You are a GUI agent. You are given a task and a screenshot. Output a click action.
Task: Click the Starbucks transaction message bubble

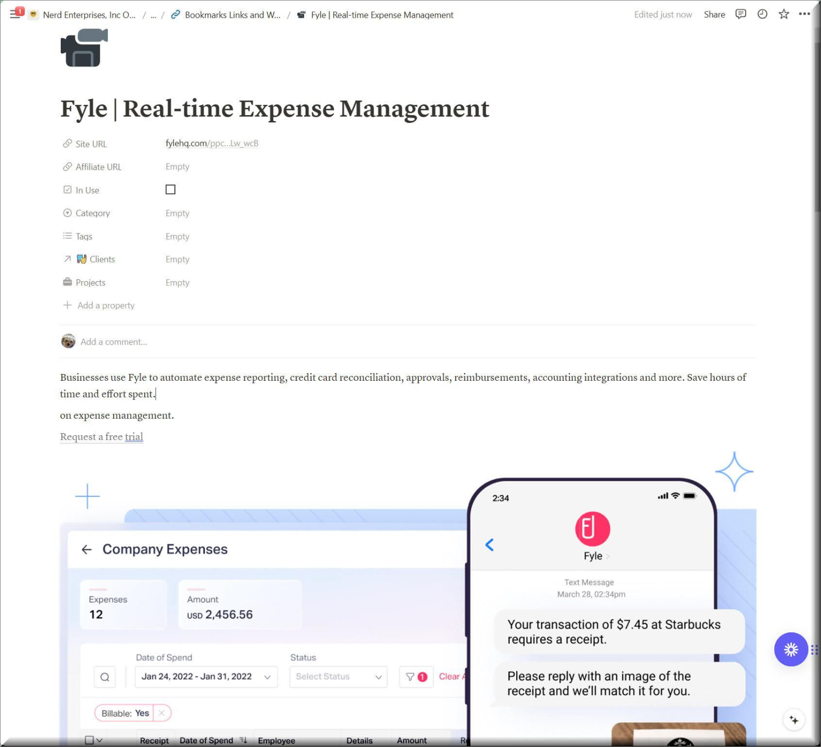[619, 631]
